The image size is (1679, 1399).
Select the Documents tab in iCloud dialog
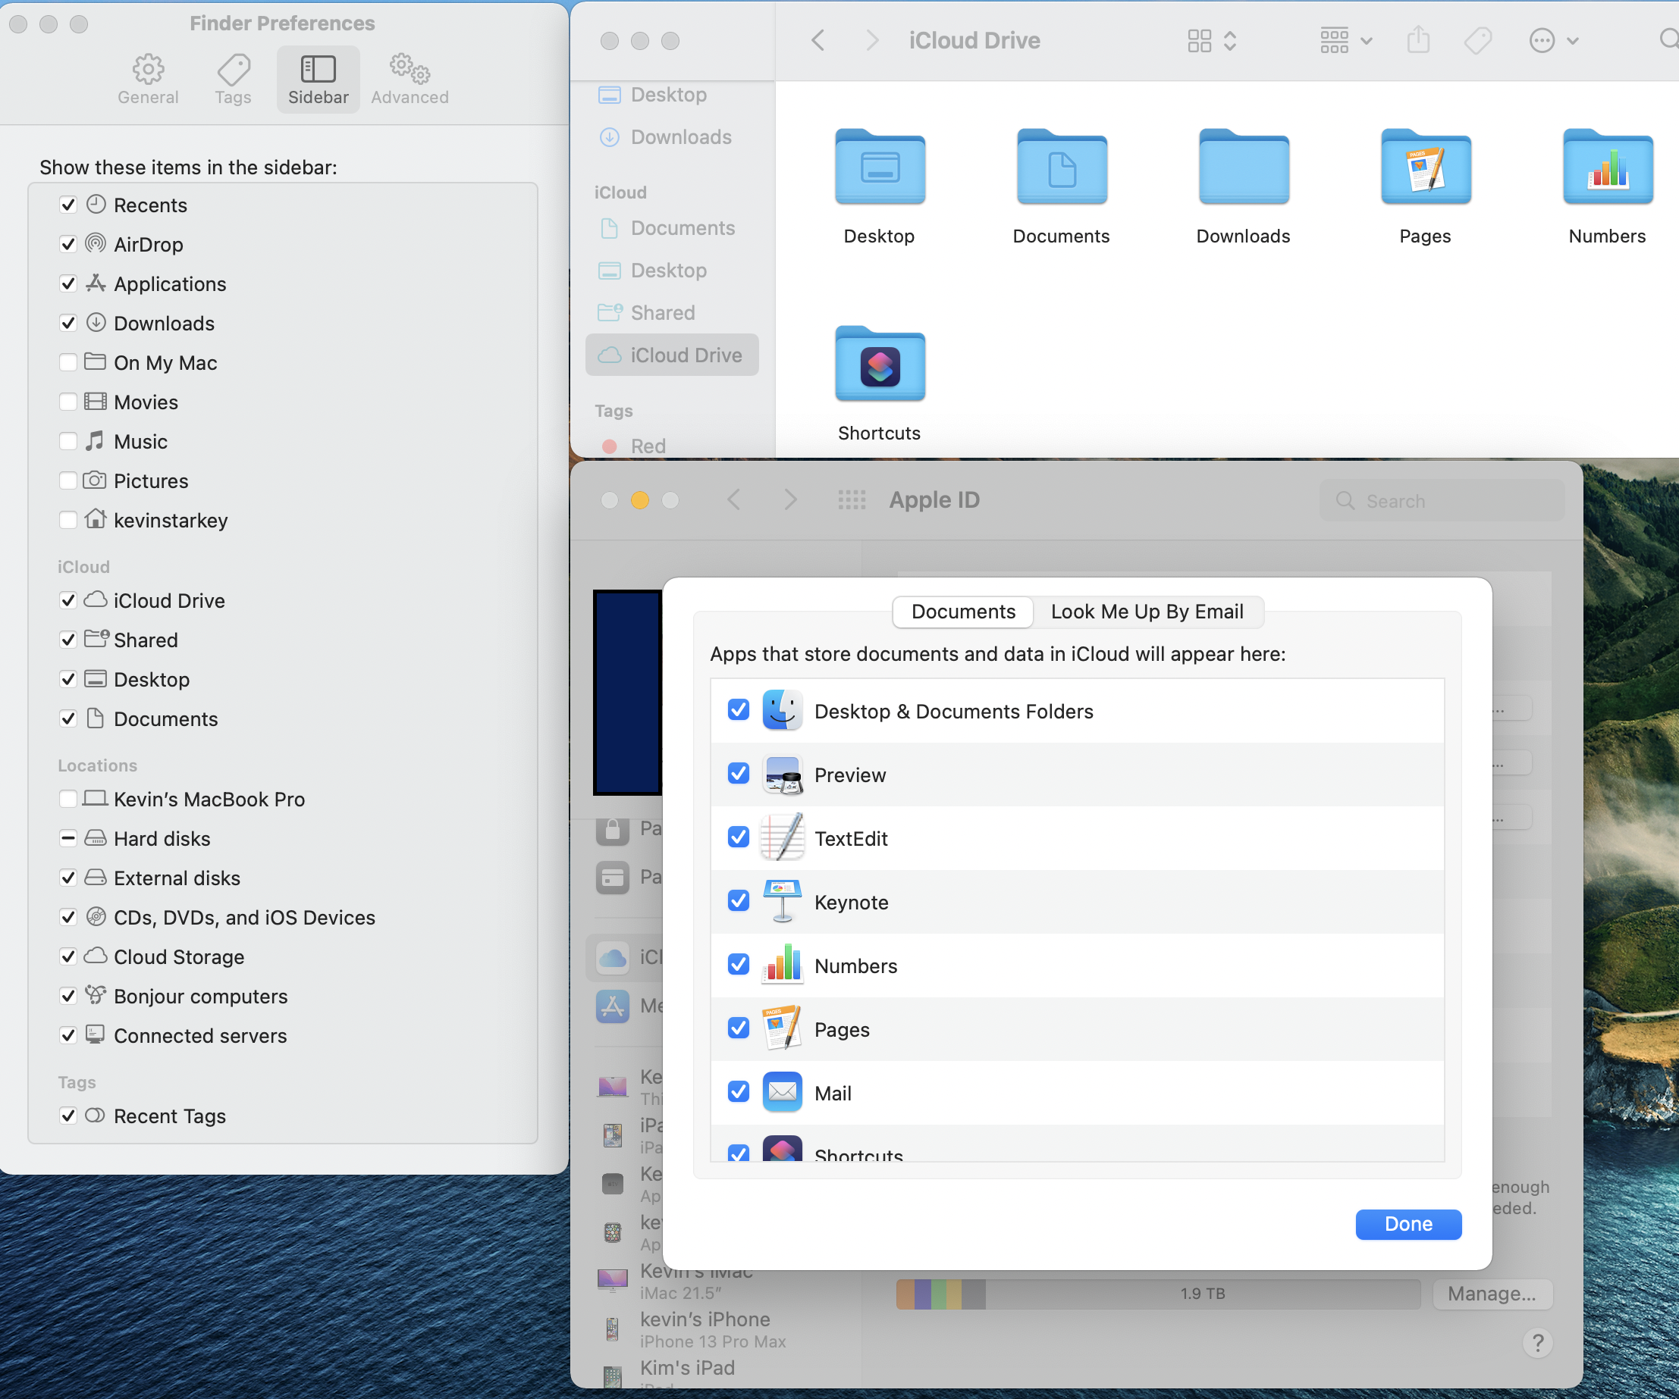click(x=962, y=612)
